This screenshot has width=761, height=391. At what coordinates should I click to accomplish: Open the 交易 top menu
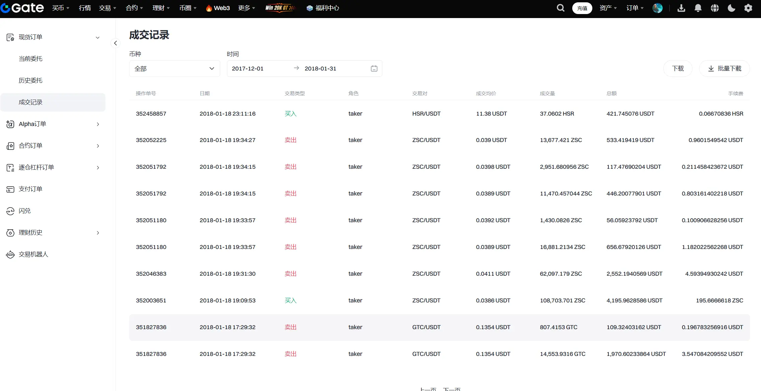click(x=107, y=8)
